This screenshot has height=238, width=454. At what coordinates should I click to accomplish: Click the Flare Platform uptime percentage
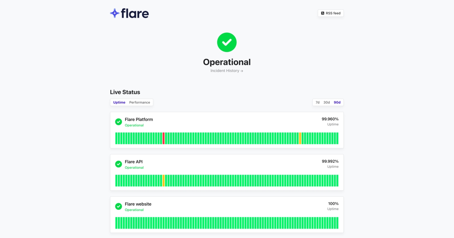click(330, 119)
